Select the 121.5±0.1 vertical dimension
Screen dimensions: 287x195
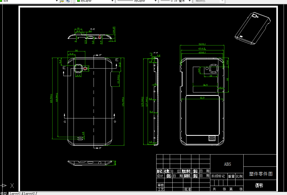click(x=51, y=98)
